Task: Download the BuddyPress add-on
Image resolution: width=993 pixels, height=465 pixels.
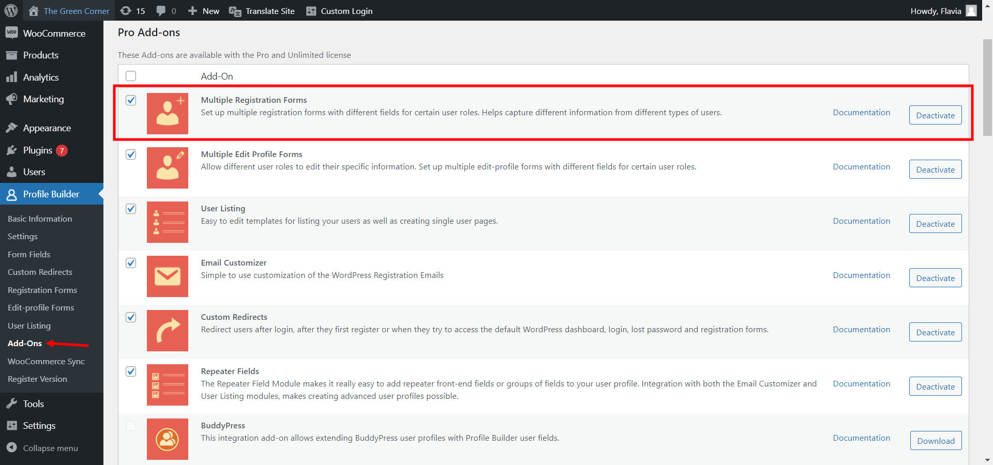Action: (x=936, y=441)
